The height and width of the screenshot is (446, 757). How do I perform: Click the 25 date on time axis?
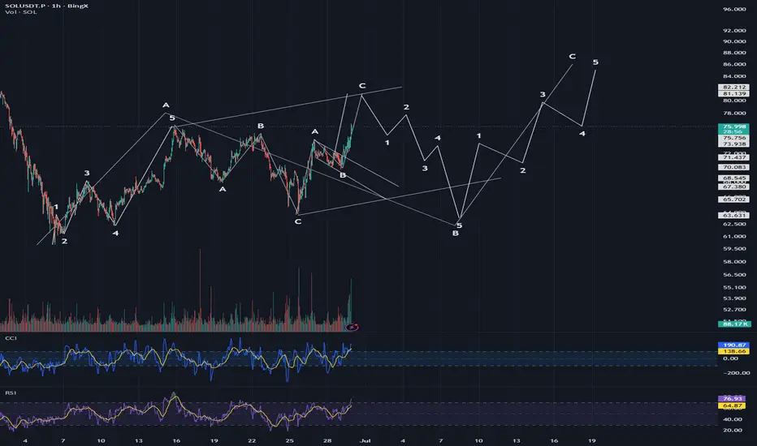(289, 440)
